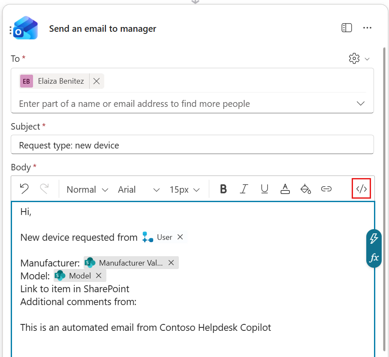Open the settings gear menu for To field
This screenshot has height=357, width=389.
[x=354, y=58]
